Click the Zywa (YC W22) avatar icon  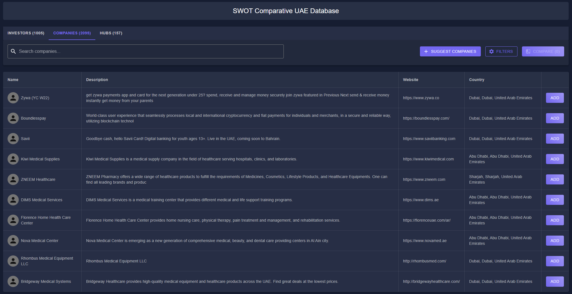pyautogui.click(x=13, y=98)
